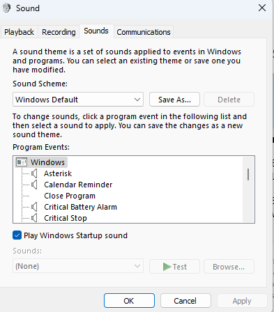Click the green play icon on Test

tap(167, 267)
